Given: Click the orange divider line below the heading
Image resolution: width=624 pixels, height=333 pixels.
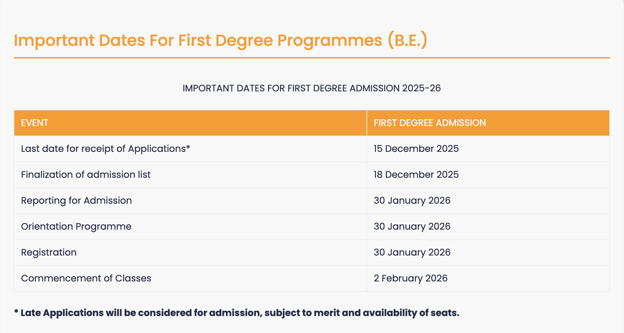Looking at the screenshot, I should coord(312,58).
